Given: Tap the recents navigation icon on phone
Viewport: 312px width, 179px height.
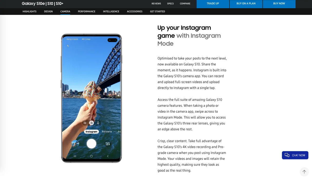Looking at the screenshot, I should pyautogui.click(x=75, y=156).
